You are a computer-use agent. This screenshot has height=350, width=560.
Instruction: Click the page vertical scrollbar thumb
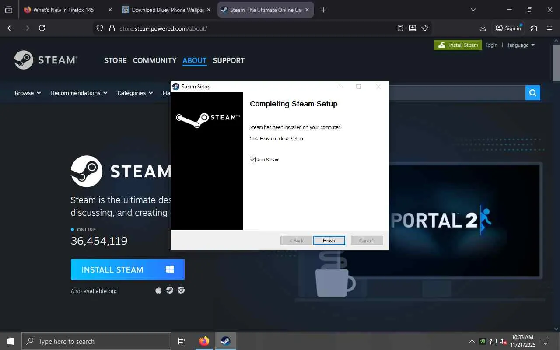click(x=556, y=62)
